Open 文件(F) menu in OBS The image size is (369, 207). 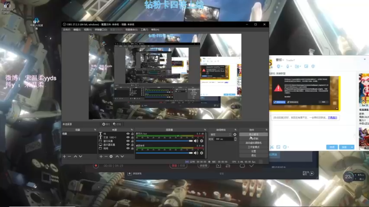66,30
